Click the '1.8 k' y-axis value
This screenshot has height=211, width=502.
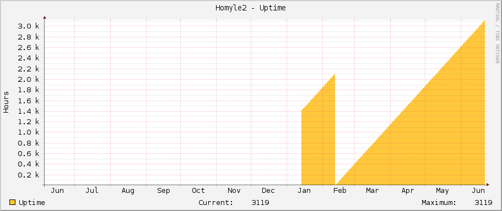[x=28, y=90]
